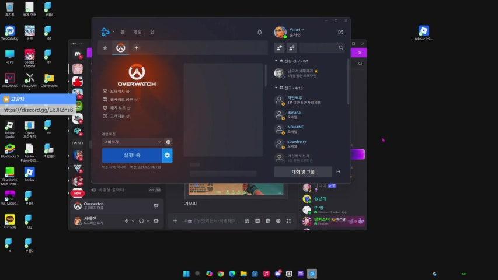Open Discord user settings gear
The image size is (498, 280).
156,221
